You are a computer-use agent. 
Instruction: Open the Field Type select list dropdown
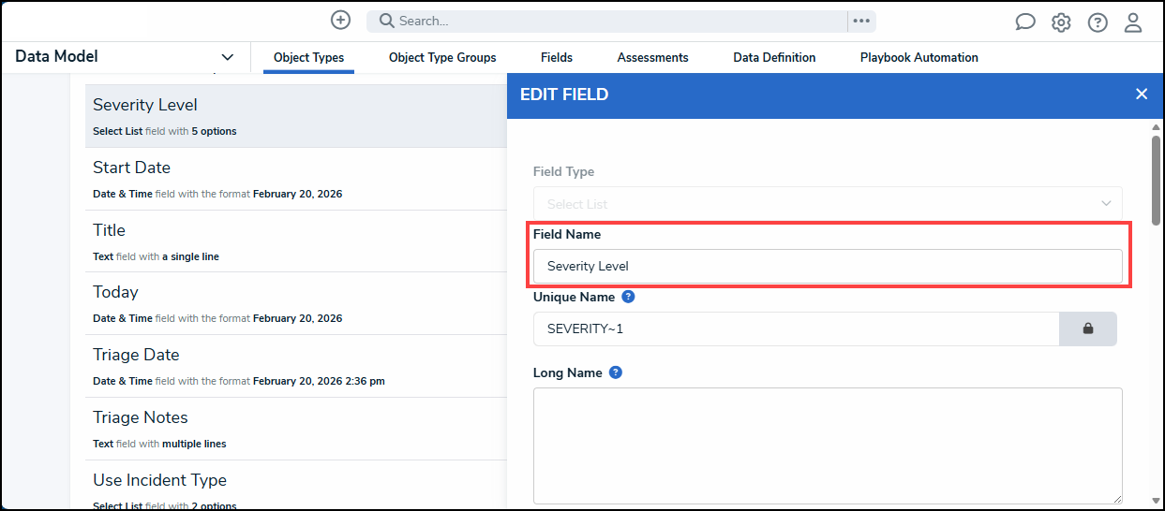[x=827, y=203]
